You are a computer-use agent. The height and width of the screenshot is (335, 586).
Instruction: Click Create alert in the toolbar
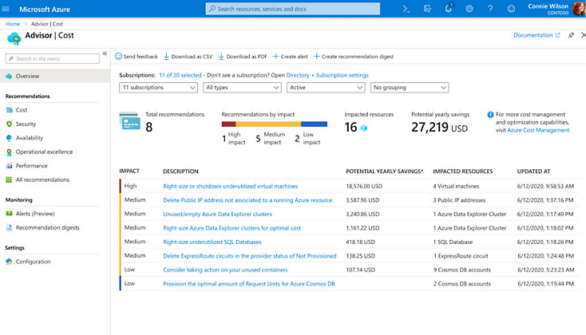point(291,57)
